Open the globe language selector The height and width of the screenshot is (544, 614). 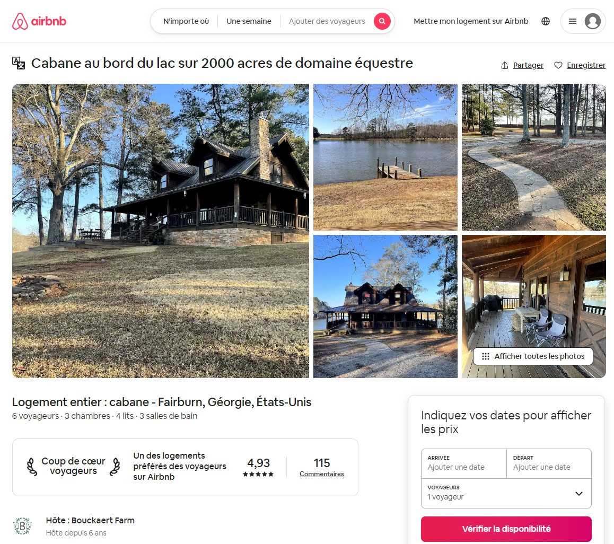point(546,21)
